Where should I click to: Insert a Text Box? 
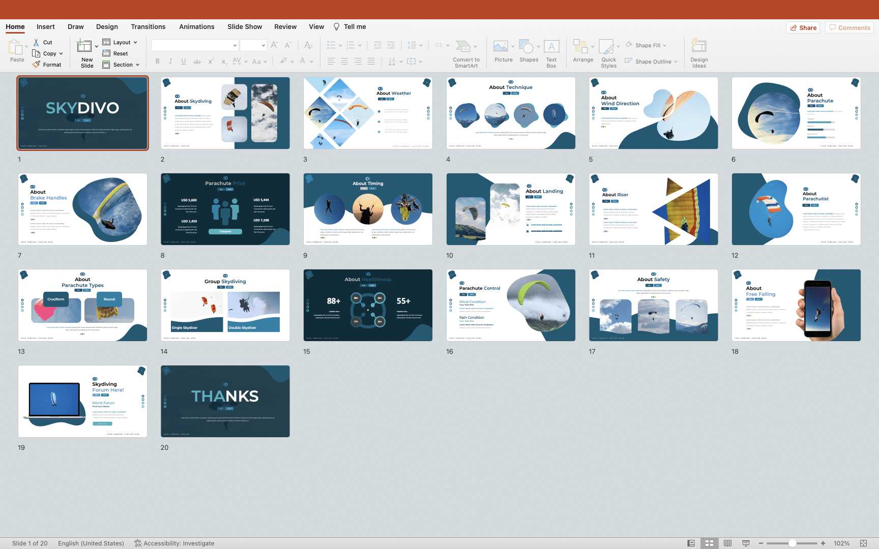click(551, 47)
